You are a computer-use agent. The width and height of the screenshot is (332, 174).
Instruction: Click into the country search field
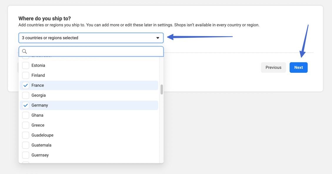[x=94, y=51]
